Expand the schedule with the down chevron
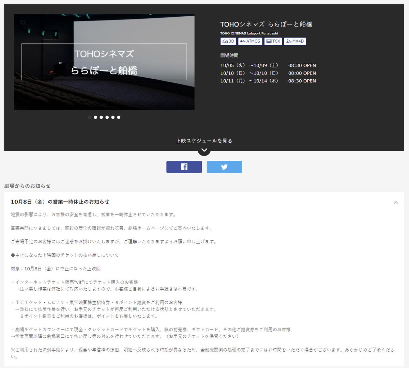409x368 pixels. coord(204,150)
